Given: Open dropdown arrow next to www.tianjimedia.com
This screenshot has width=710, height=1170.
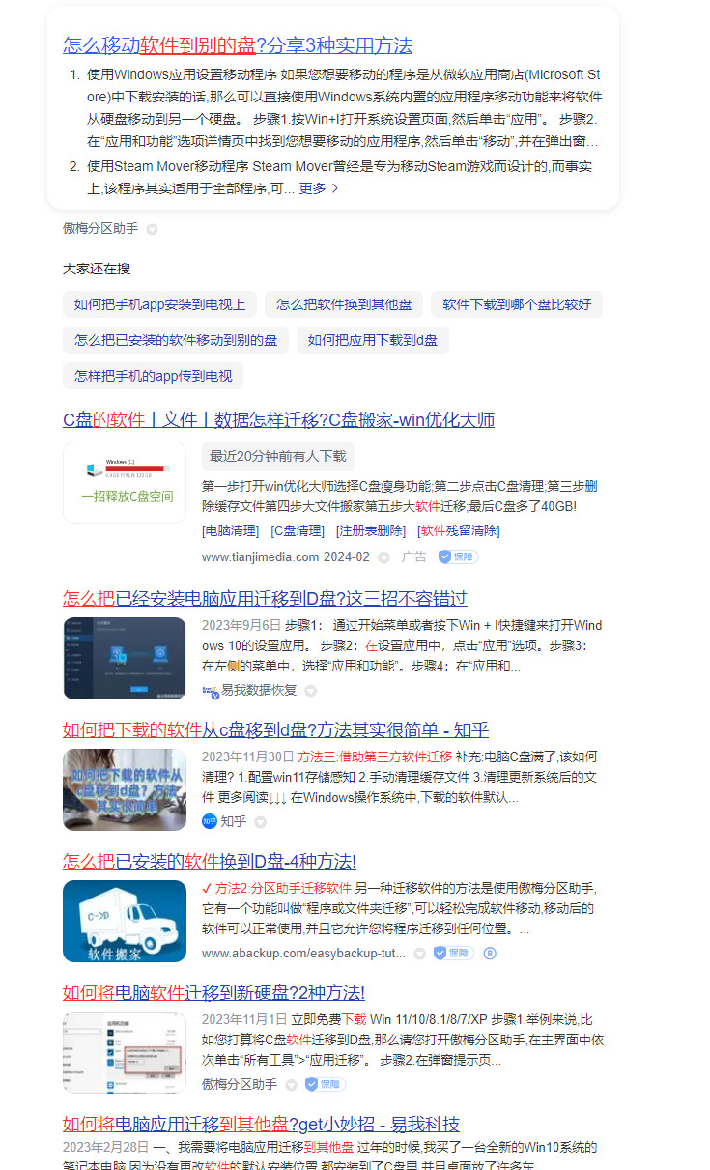Looking at the screenshot, I should pos(383,557).
